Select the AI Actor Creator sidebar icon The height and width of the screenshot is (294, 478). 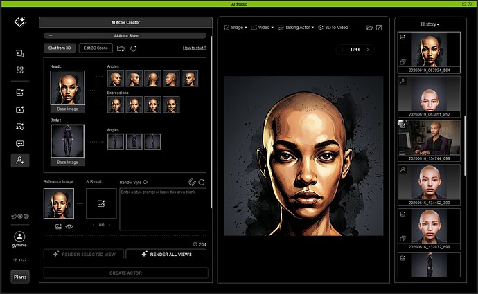[x=20, y=160]
